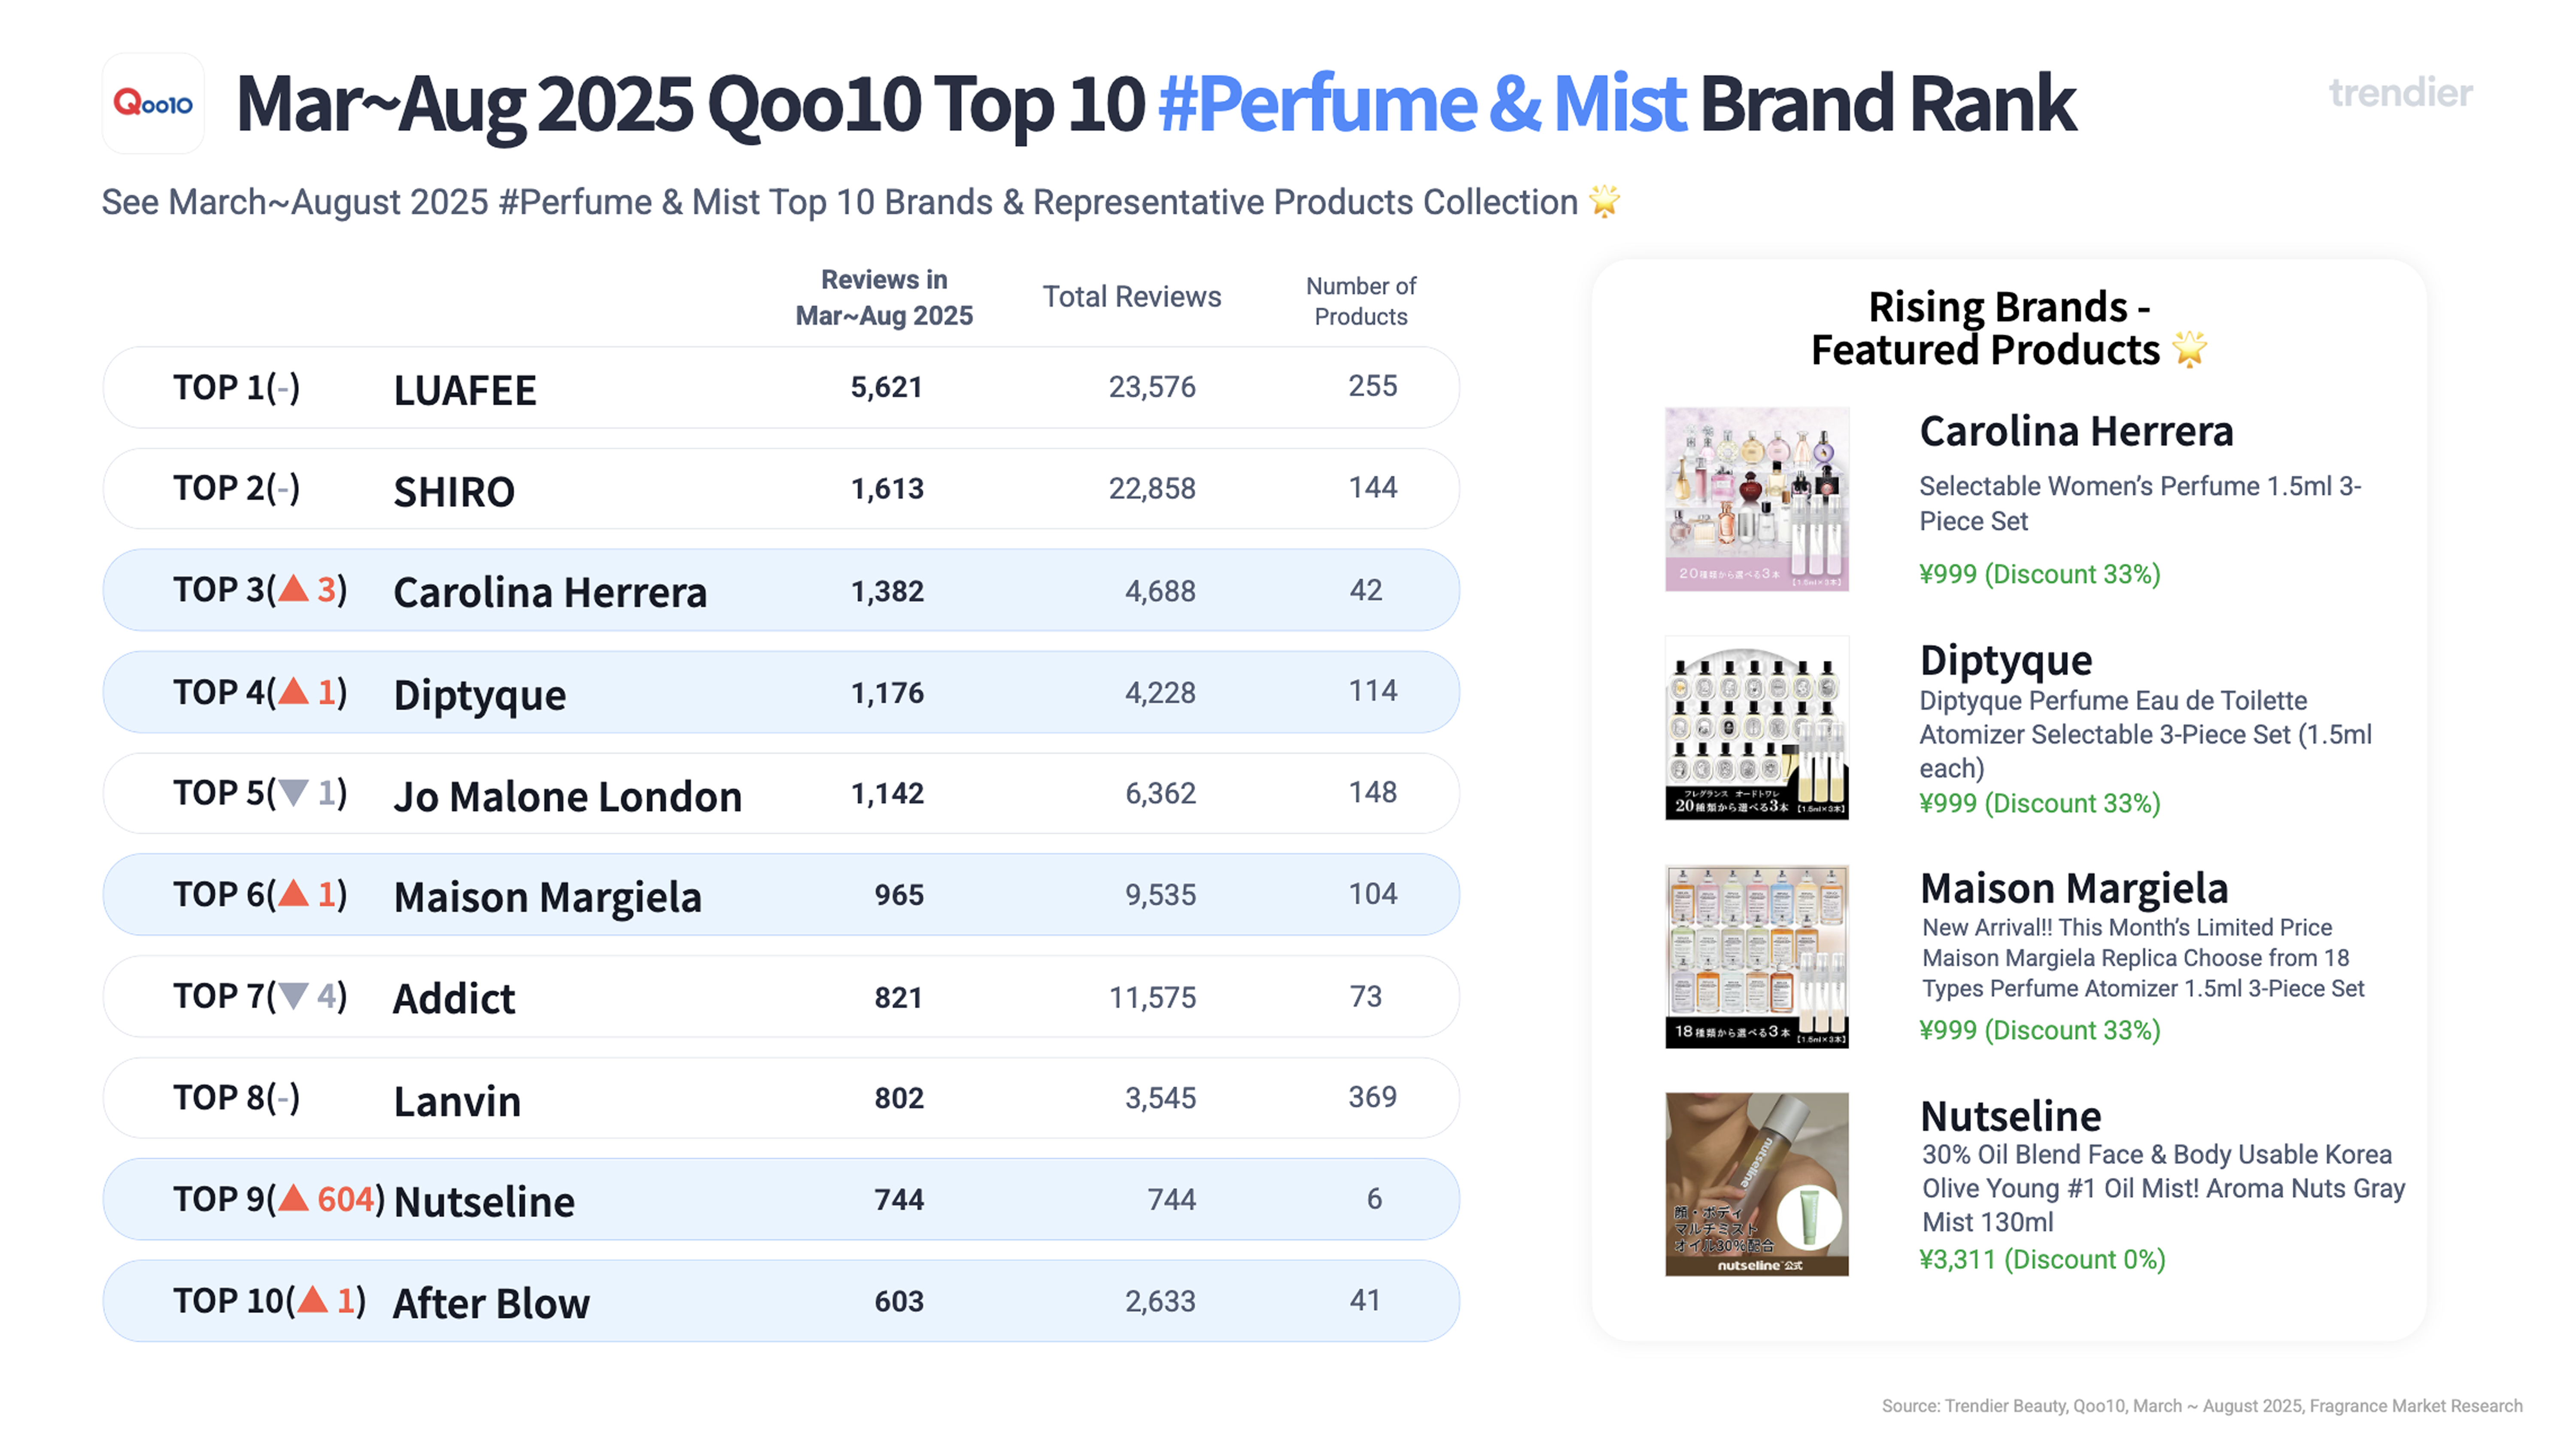Open the Carolina Herrera perfume set thumbnail

click(1756, 499)
